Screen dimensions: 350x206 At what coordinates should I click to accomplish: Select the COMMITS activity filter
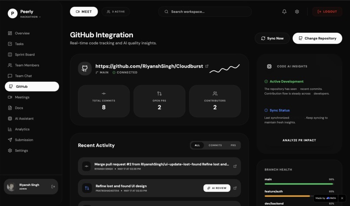click(215, 145)
